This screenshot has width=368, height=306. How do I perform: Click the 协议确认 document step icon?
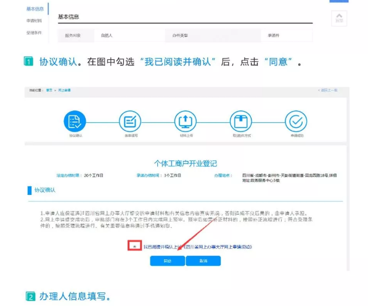(x=75, y=122)
